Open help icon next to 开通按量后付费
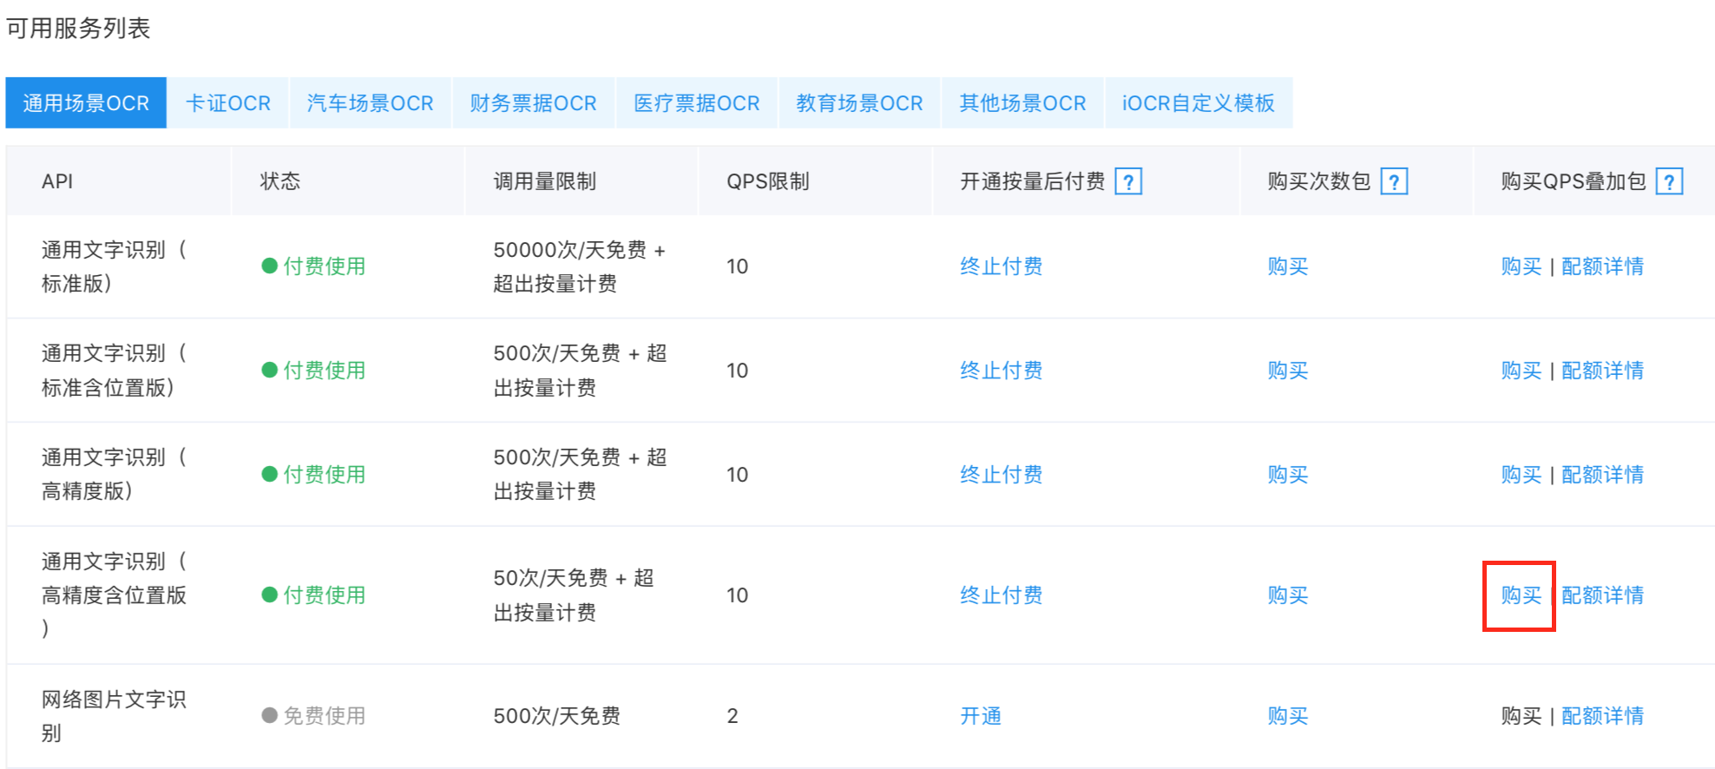1715x769 pixels. tap(1127, 181)
